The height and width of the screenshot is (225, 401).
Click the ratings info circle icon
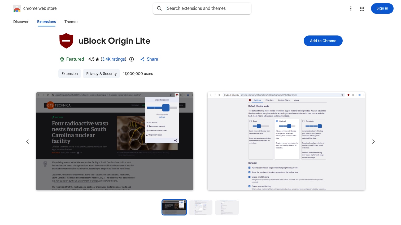pos(132,59)
